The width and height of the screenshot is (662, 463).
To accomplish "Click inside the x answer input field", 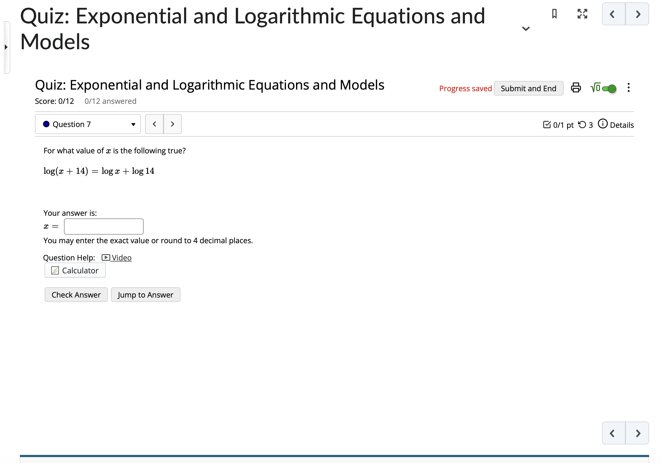I will pyautogui.click(x=104, y=227).
